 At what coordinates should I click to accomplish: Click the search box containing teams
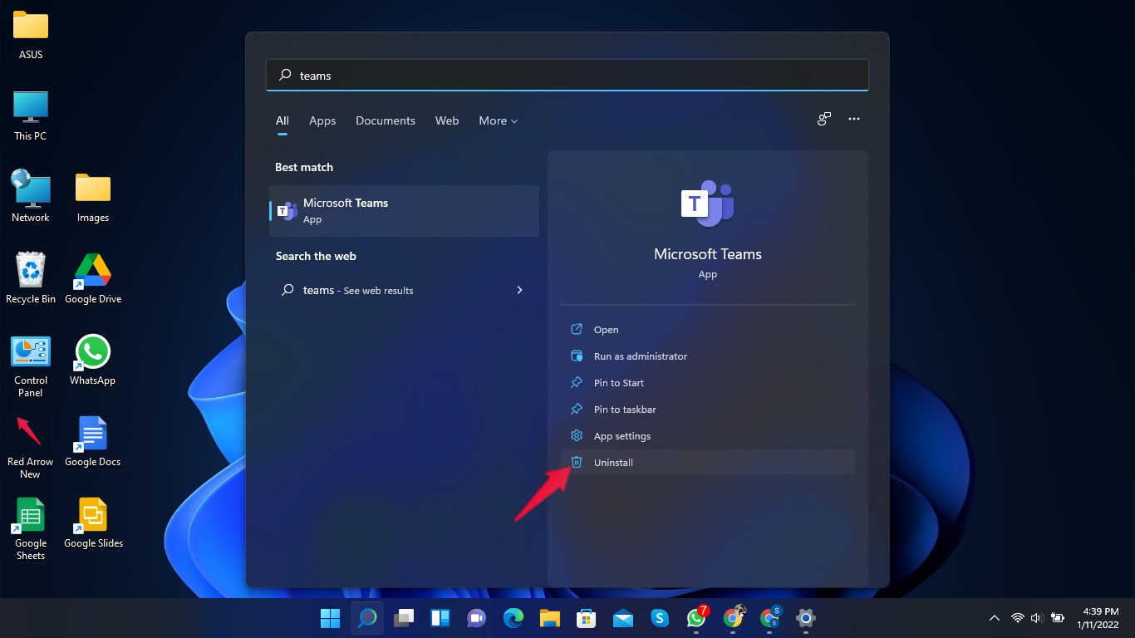567,76
